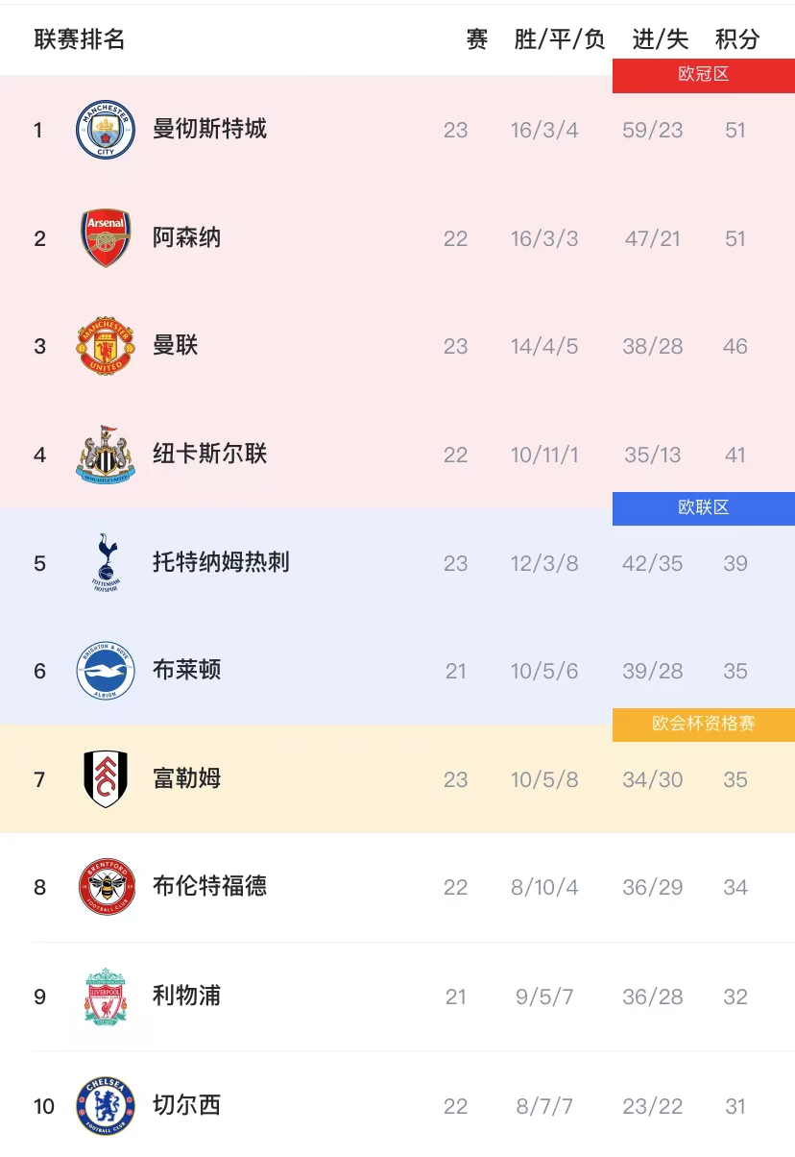
Task: Tap the red 欧冠区 tag
Action: pos(704,75)
